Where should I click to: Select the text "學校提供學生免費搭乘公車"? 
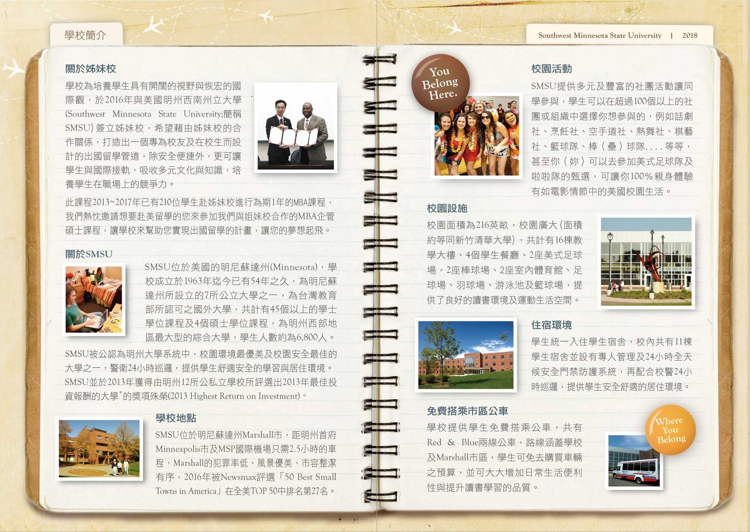tap(489, 427)
